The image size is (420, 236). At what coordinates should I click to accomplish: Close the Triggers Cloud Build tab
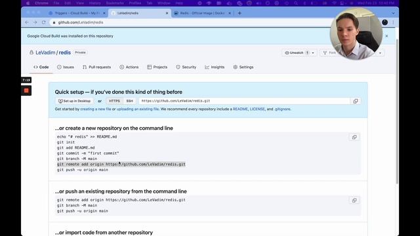tap(104, 13)
